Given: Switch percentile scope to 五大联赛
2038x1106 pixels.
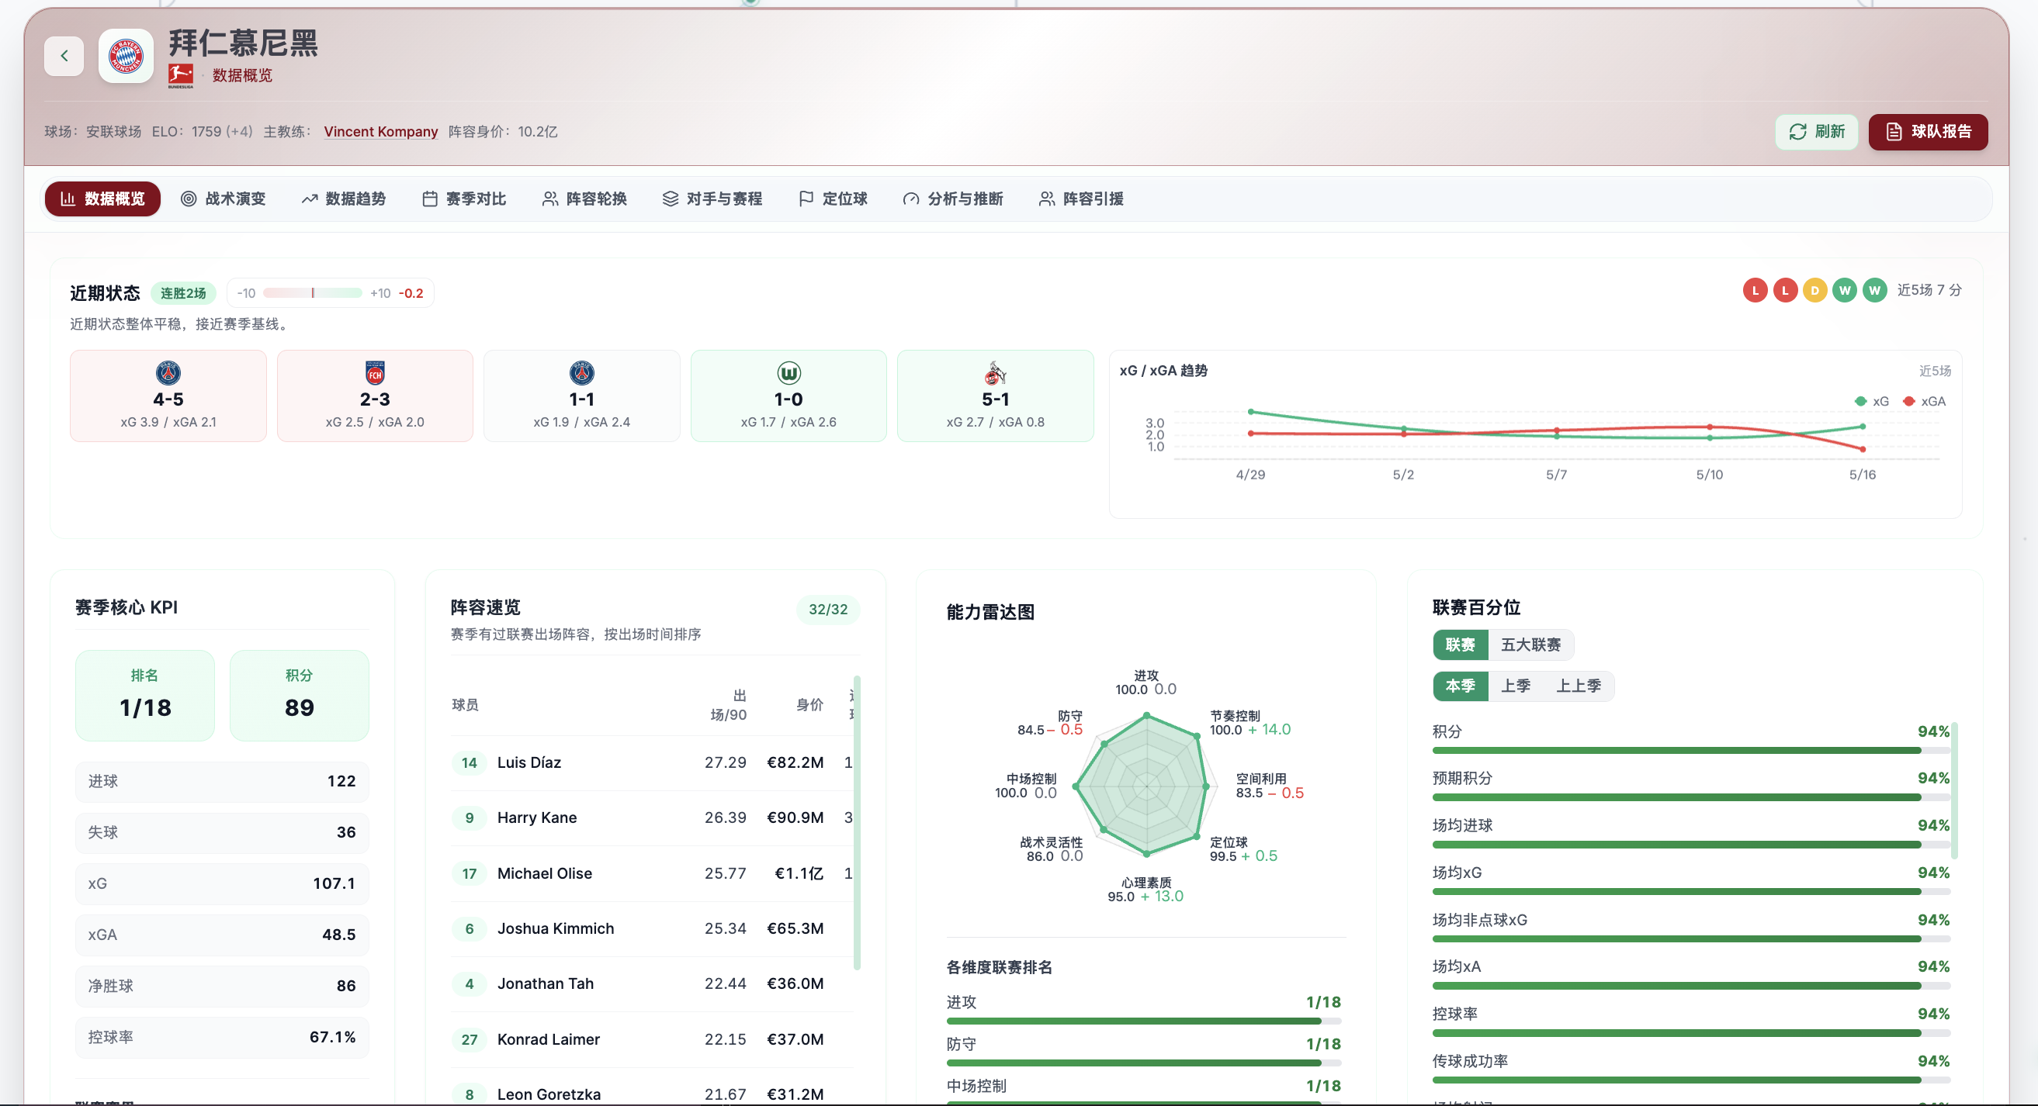Looking at the screenshot, I should pyautogui.click(x=1530, y=645).
